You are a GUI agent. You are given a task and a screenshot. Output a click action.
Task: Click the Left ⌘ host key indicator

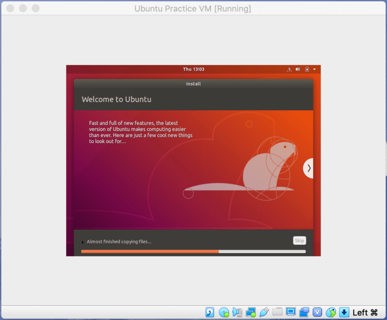tap(365, 313)
